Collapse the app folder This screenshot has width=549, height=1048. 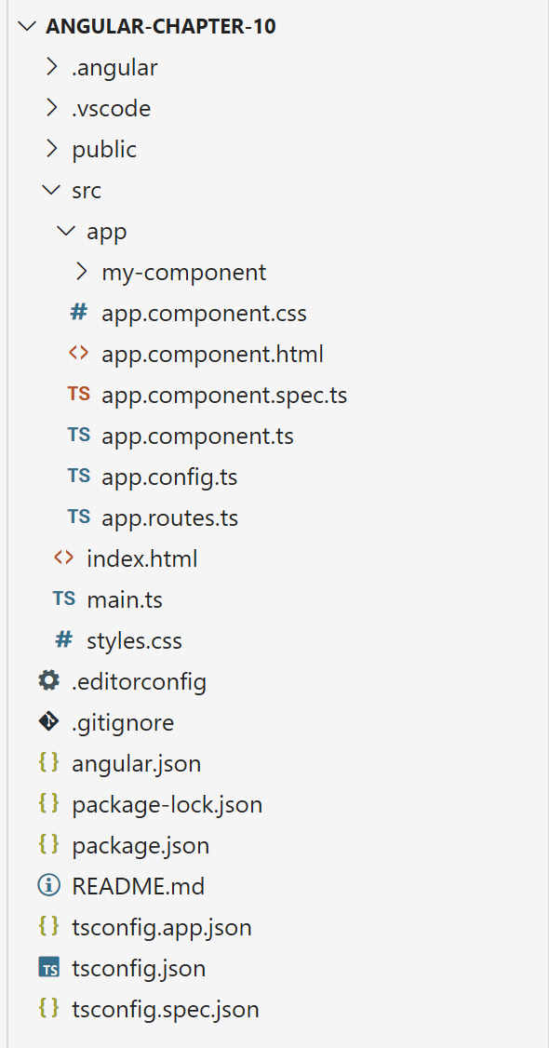click(x=65, y=230)
